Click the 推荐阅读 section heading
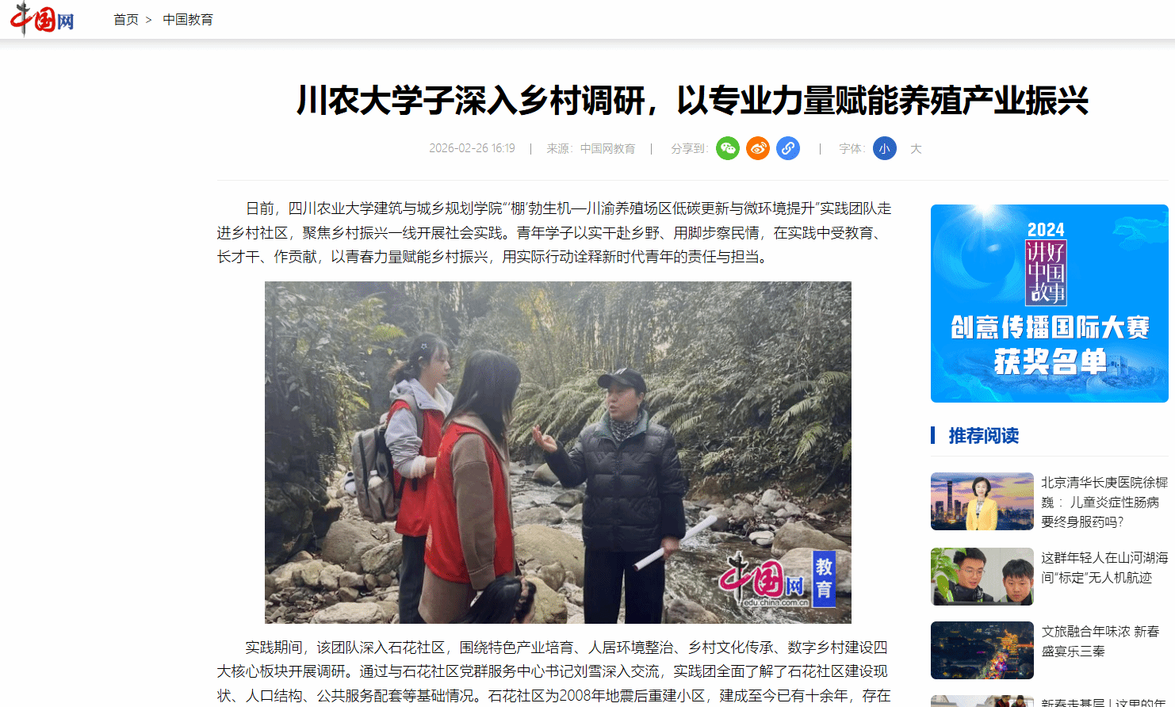Screen dimensions: 1175x707 point(984,435)
